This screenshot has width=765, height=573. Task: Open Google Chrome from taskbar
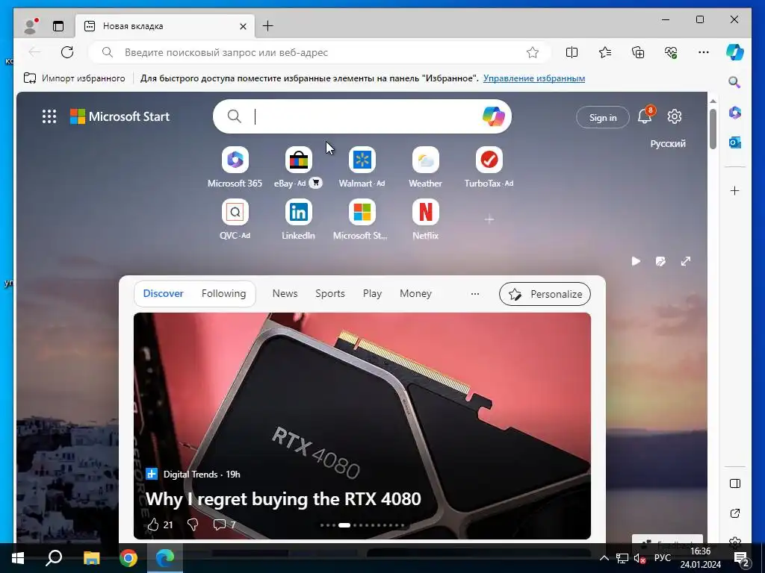(x=128, y=558)
